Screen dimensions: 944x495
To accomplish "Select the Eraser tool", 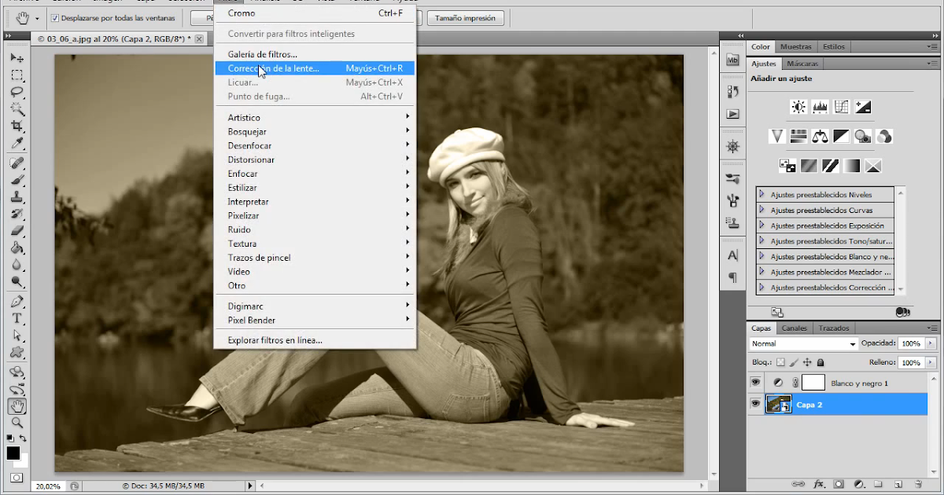I will (17, 231).
